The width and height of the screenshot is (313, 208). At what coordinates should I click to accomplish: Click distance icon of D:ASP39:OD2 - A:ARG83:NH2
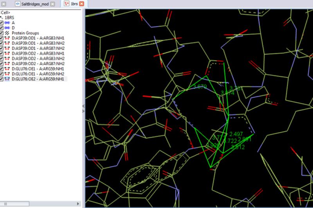[x=7, y=59]
